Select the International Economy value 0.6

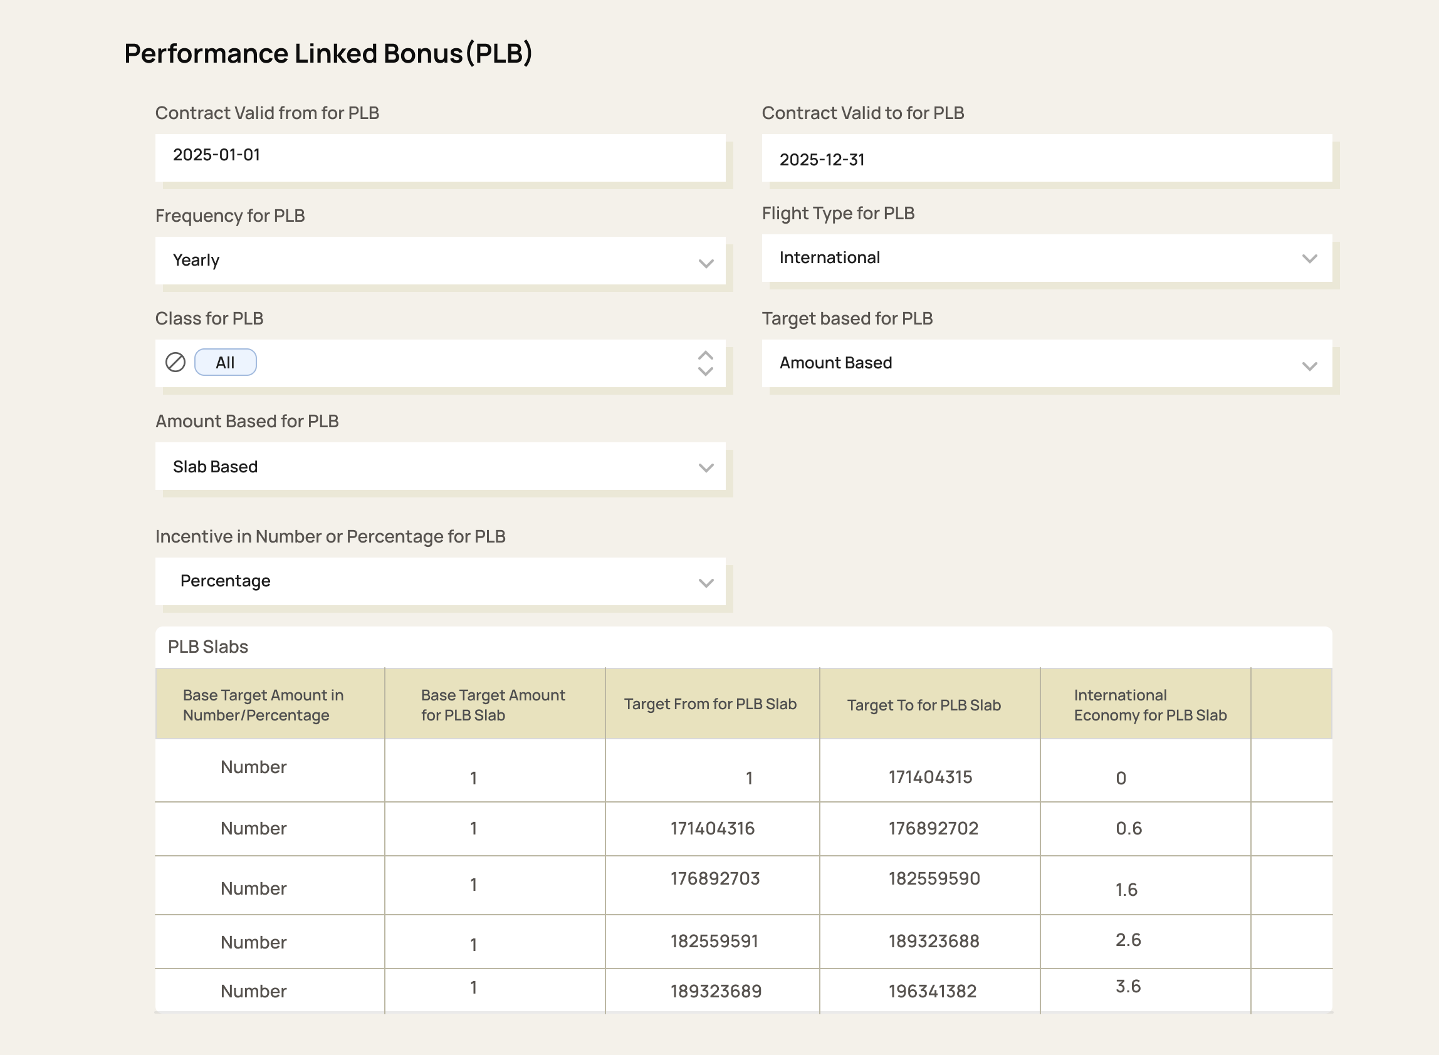pos(1129,828)
